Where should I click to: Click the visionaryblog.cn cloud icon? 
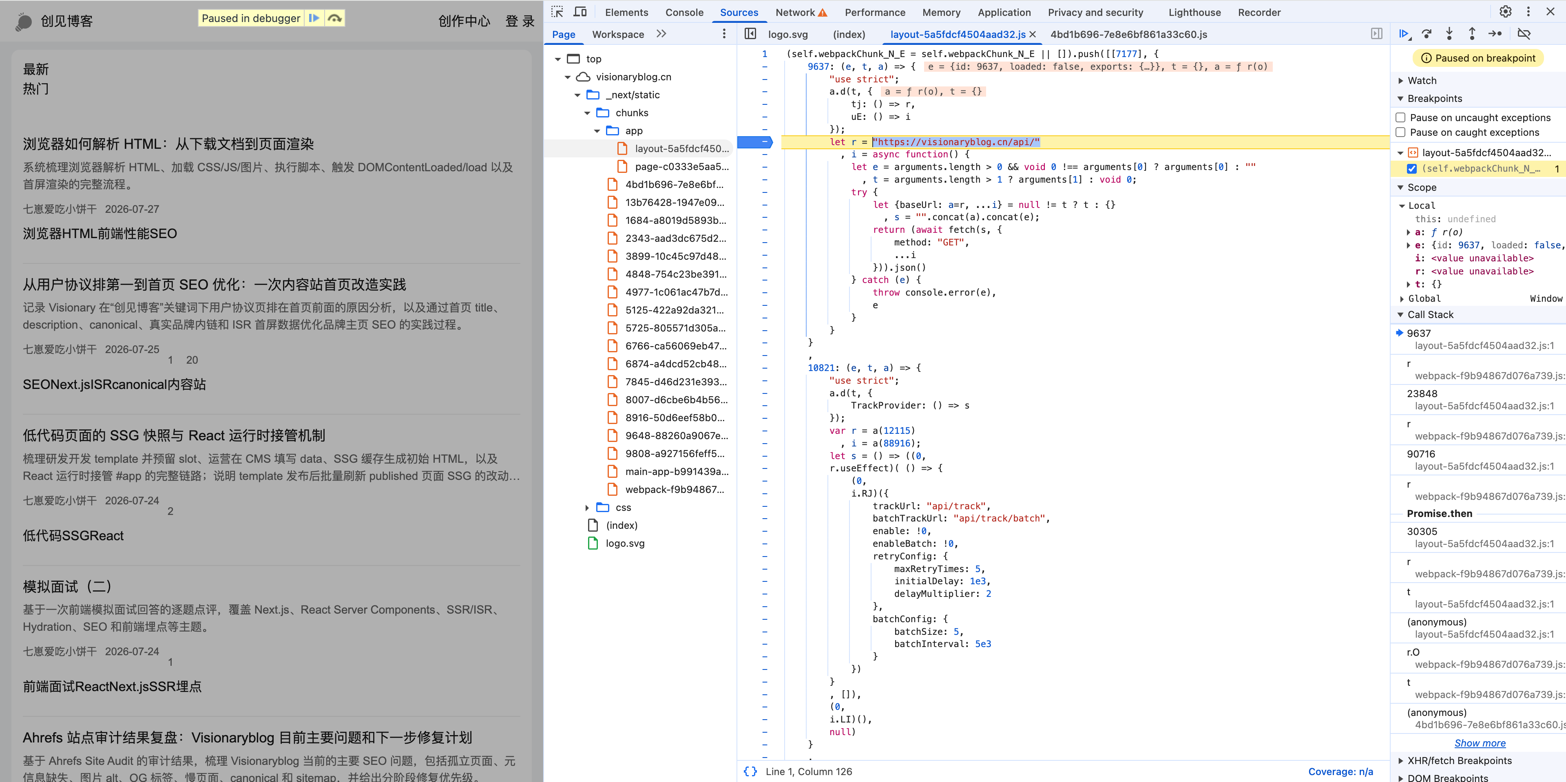point(583,77)
